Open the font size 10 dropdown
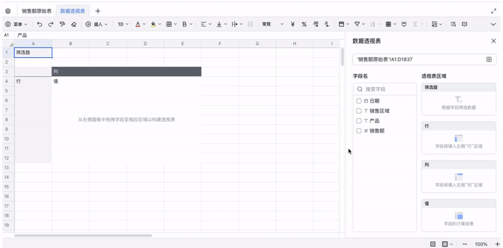503x248 pixels. [123, 24]
